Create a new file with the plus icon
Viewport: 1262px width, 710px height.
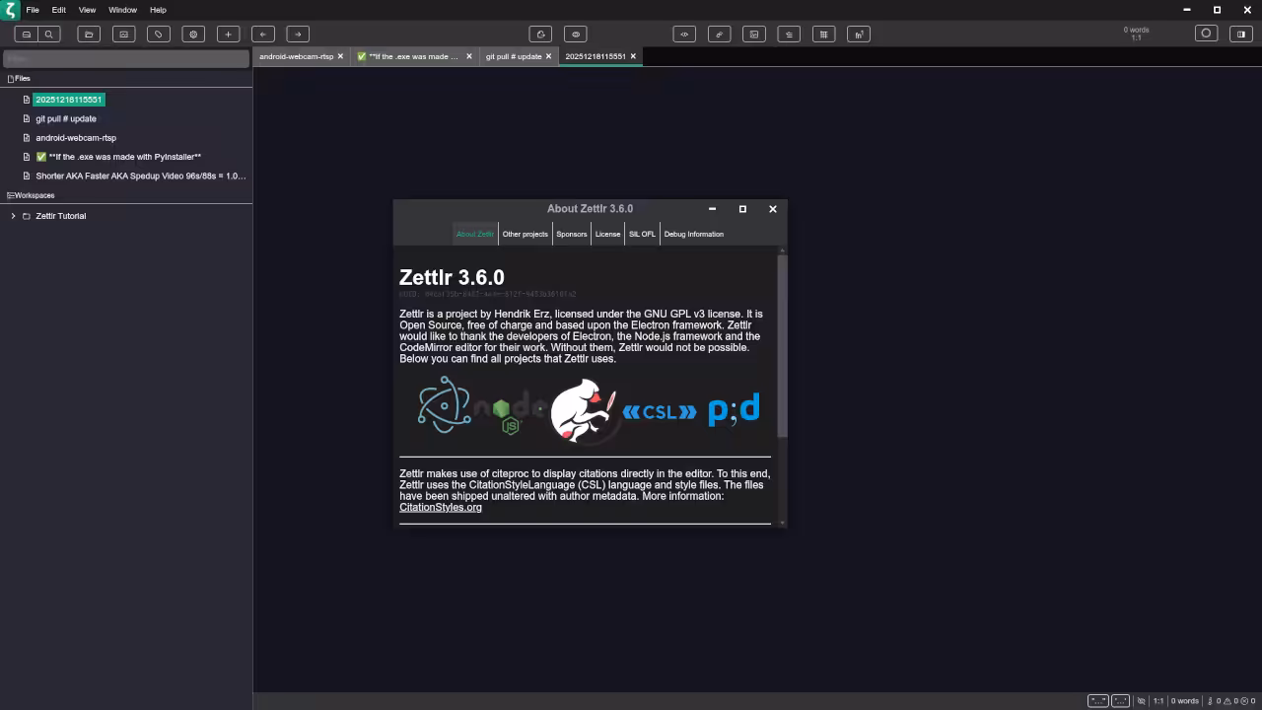tap(228, 34)
